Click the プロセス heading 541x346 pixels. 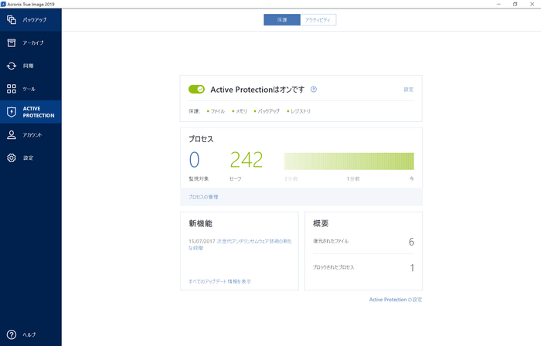coord(201,139)
